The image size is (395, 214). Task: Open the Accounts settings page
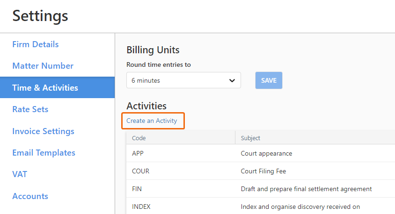pos(30,196)
